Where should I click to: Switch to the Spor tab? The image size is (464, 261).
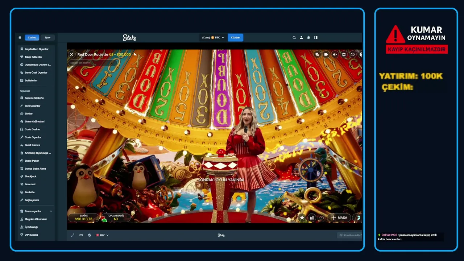coord(47,37)
